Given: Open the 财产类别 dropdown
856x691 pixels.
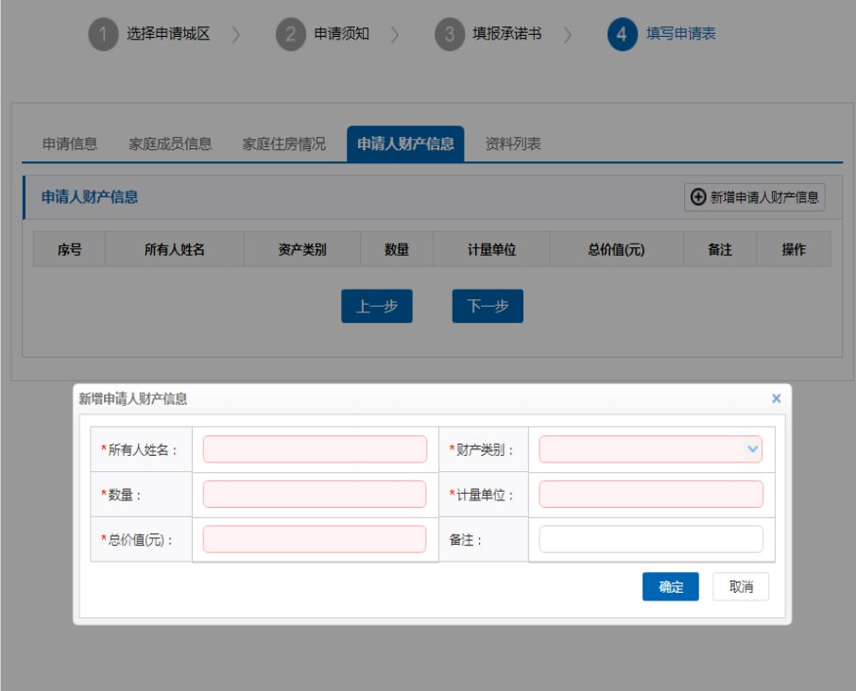Looking at the screenshot, I should (x=650, y=449).
